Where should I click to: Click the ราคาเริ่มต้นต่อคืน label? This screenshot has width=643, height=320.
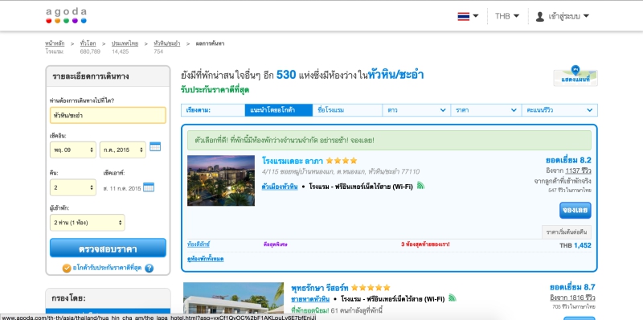567,232
